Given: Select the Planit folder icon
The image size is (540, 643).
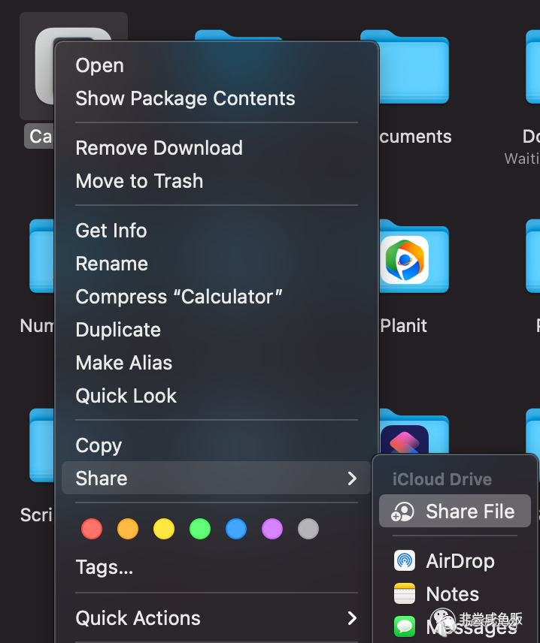Looking at the screenshot, I should pos(414,257).
